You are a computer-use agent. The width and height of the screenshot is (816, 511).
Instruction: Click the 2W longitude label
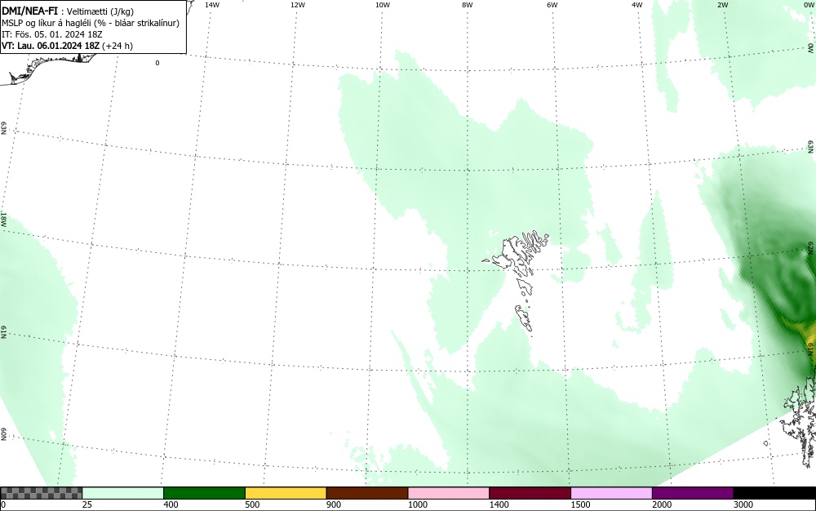click(722, 5)
